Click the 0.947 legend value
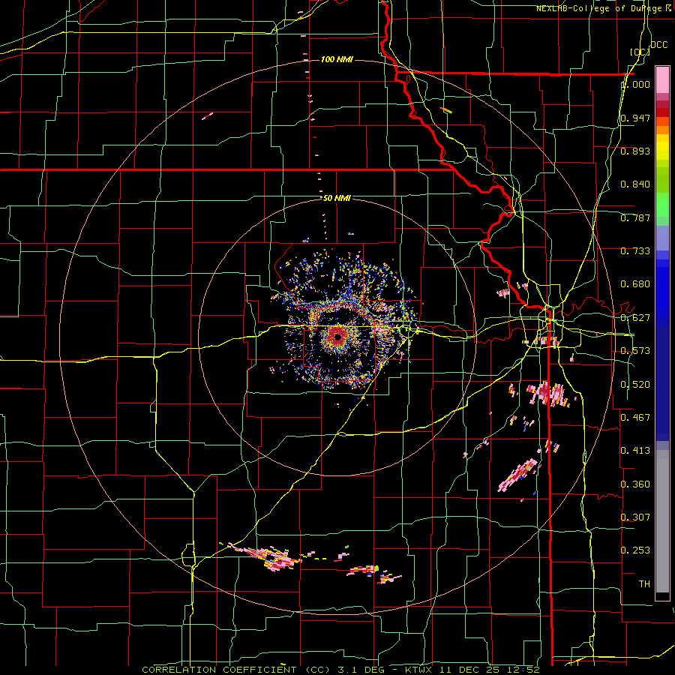The width and height of the screenshot is (675, 675). point(635,118)
